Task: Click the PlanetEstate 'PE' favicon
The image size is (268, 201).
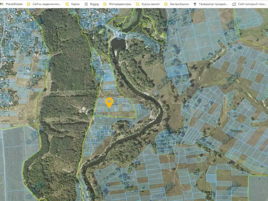Action: point(2,4)
